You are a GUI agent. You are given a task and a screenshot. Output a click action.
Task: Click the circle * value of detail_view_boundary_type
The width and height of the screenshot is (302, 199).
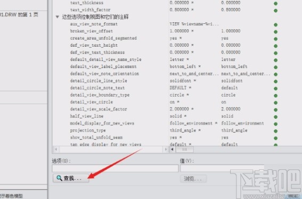coord(179,95)
